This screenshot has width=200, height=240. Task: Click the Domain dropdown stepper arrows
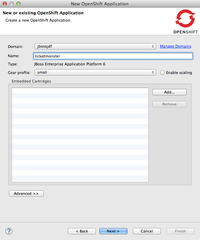point(153,46)
